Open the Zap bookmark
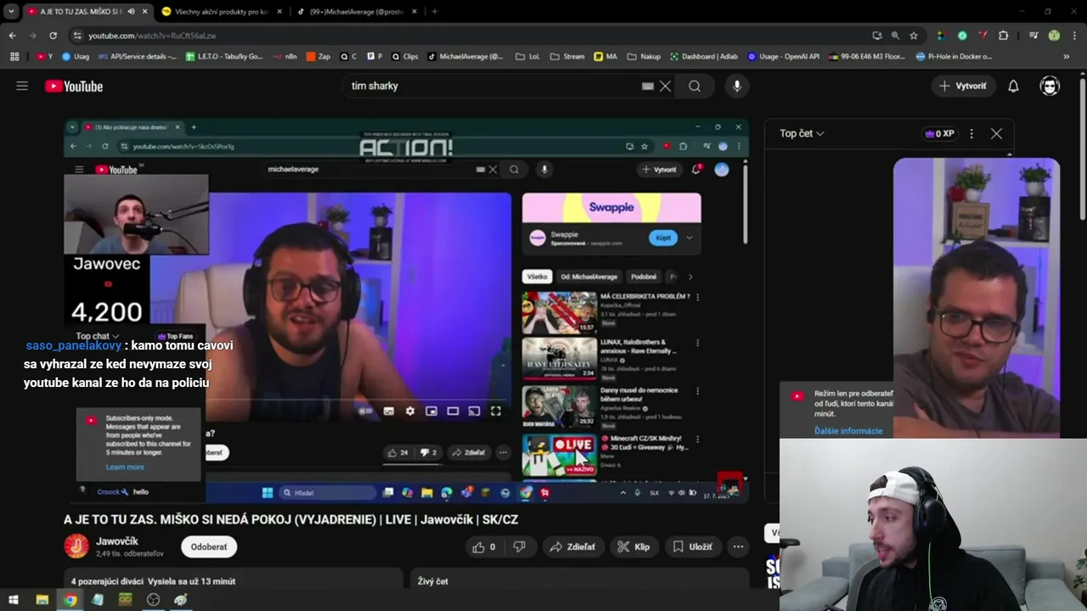 pos(318,56)
